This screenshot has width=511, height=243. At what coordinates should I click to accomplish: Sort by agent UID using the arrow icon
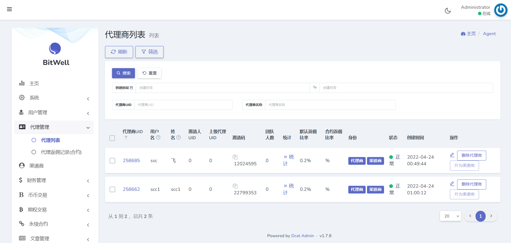tap(126, 138)
